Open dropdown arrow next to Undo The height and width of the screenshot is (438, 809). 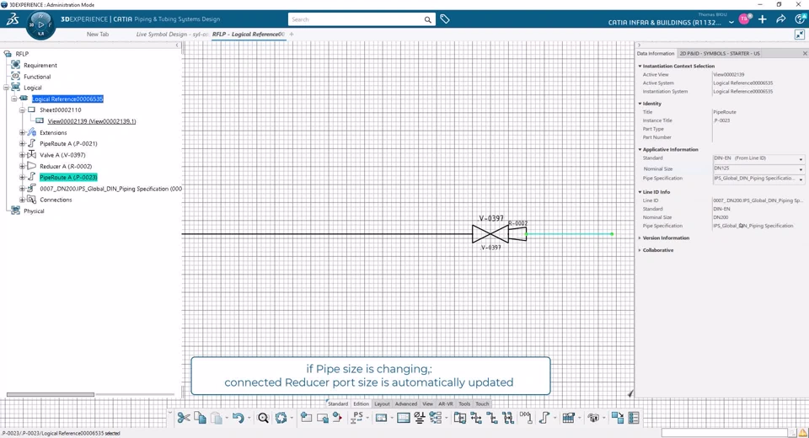[249, 419]
